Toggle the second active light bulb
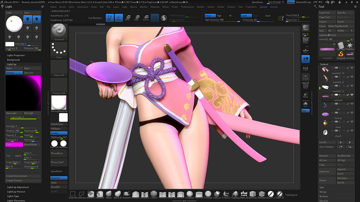The height and width of the screenshot is (202, 360). pos(36,20)
